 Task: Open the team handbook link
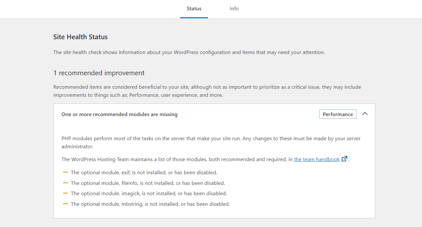pyautogui.click(x=317, y=159)
